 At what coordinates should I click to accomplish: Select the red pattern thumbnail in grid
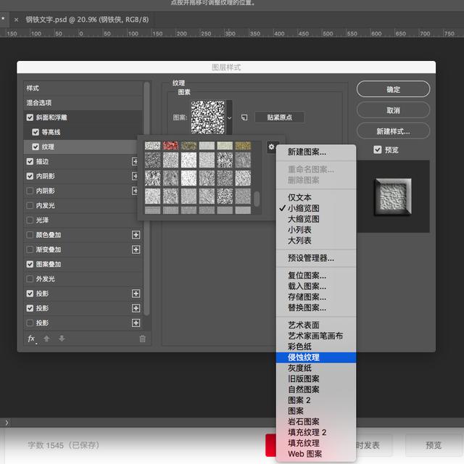tap(171, 145)
